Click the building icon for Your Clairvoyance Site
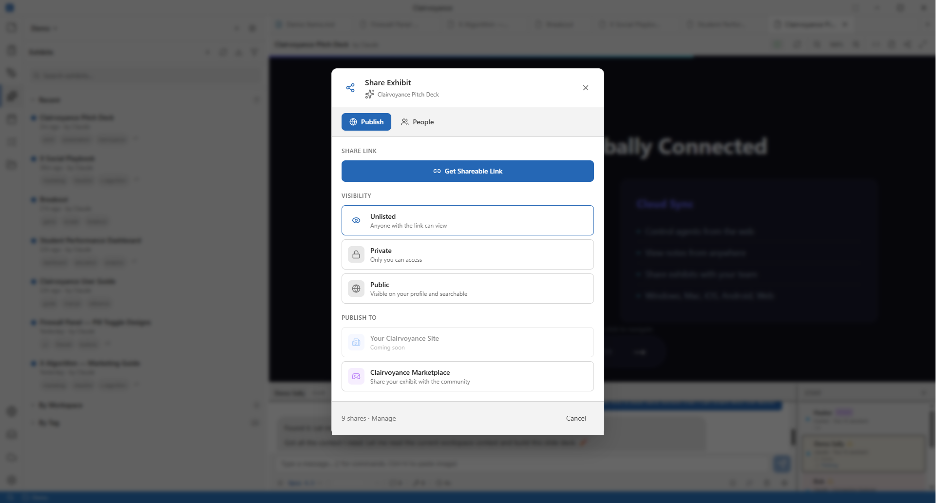 356,342
